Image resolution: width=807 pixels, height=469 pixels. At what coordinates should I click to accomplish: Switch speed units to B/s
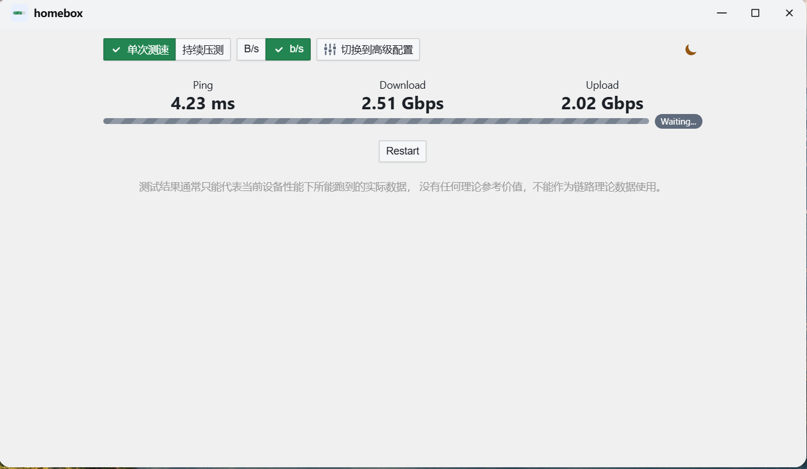(251, 49)
